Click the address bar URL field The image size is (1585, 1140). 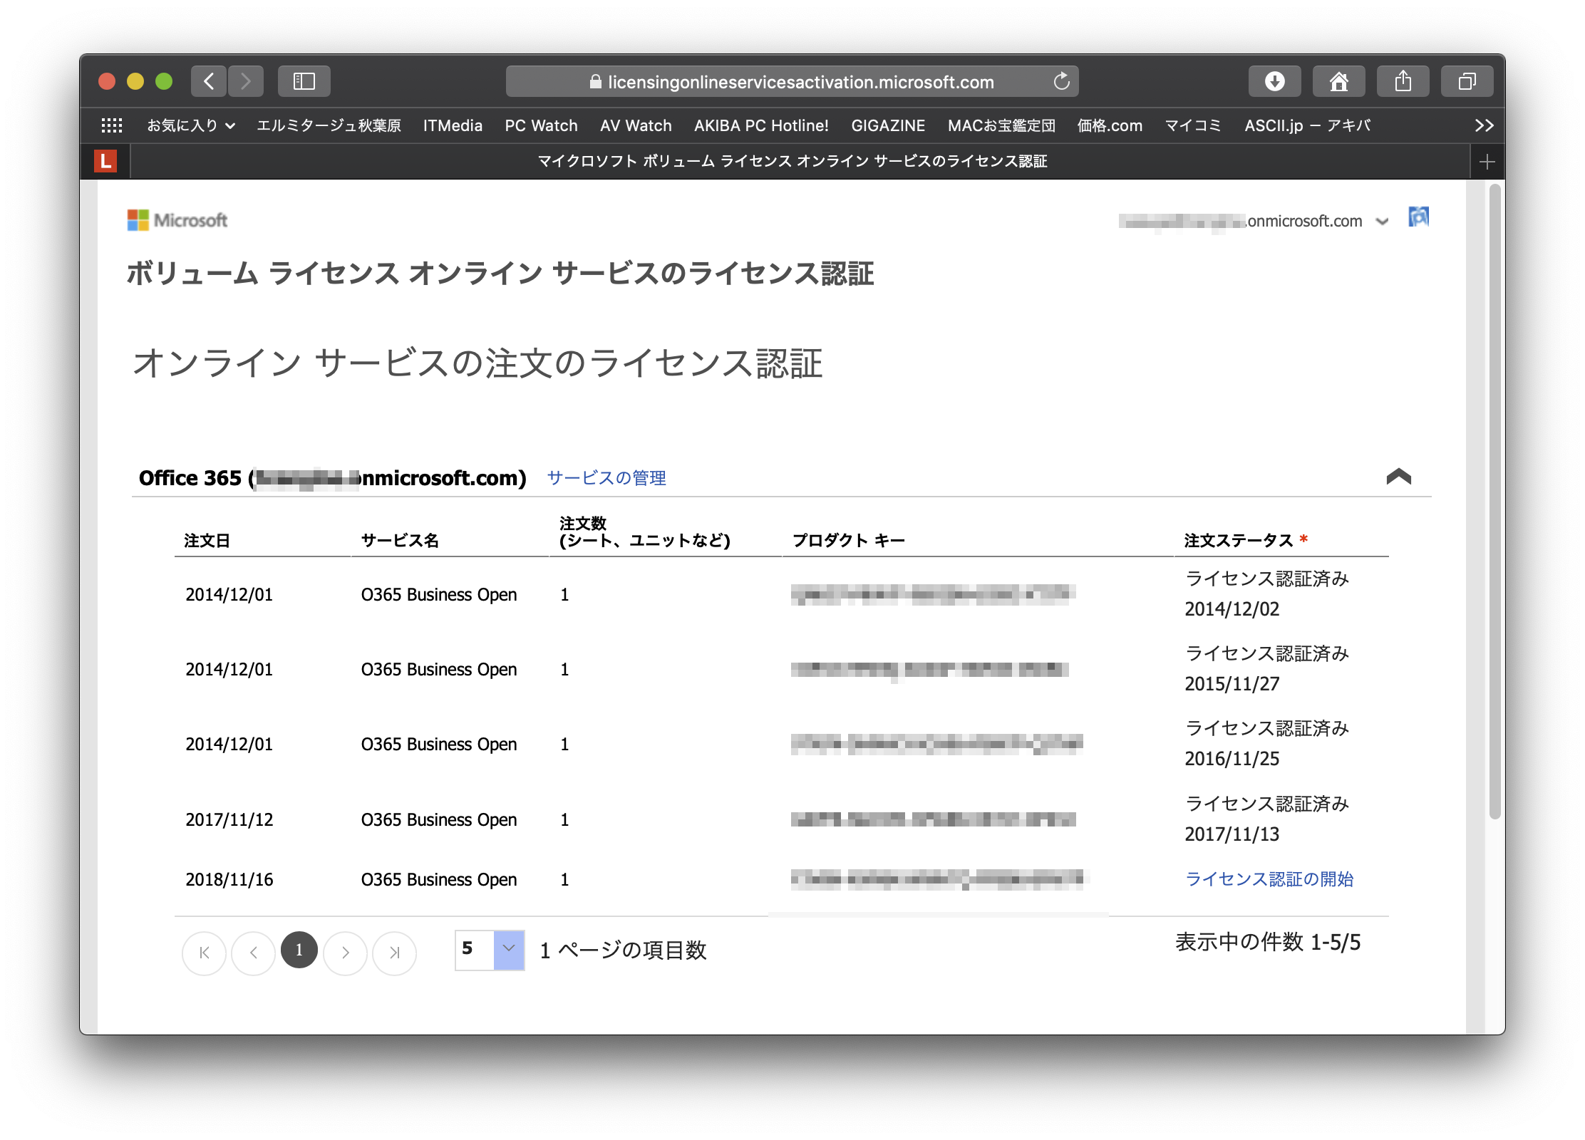pos(792,81)
